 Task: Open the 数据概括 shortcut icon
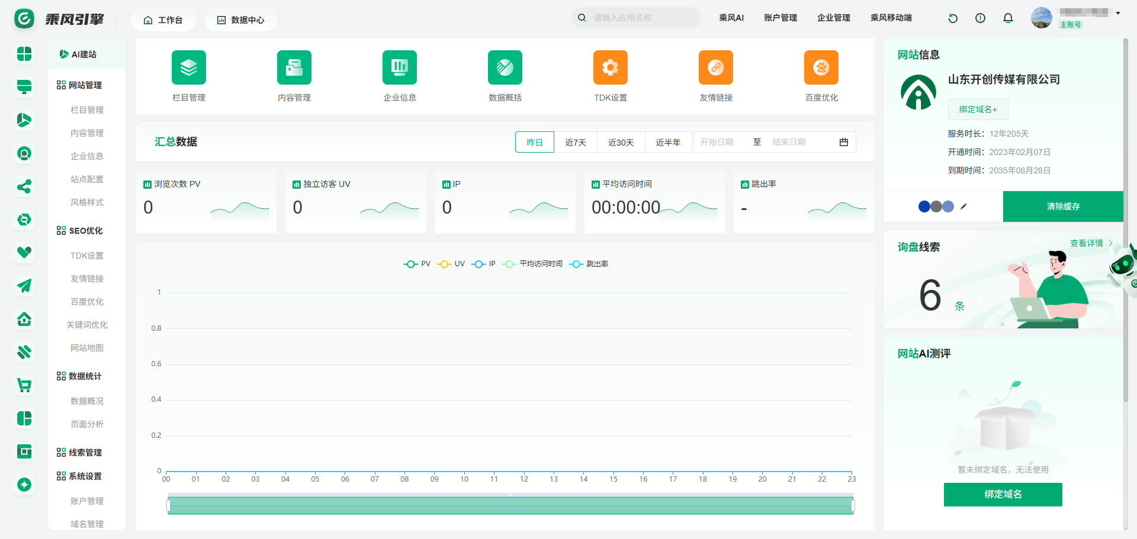(x=505, y=67)
